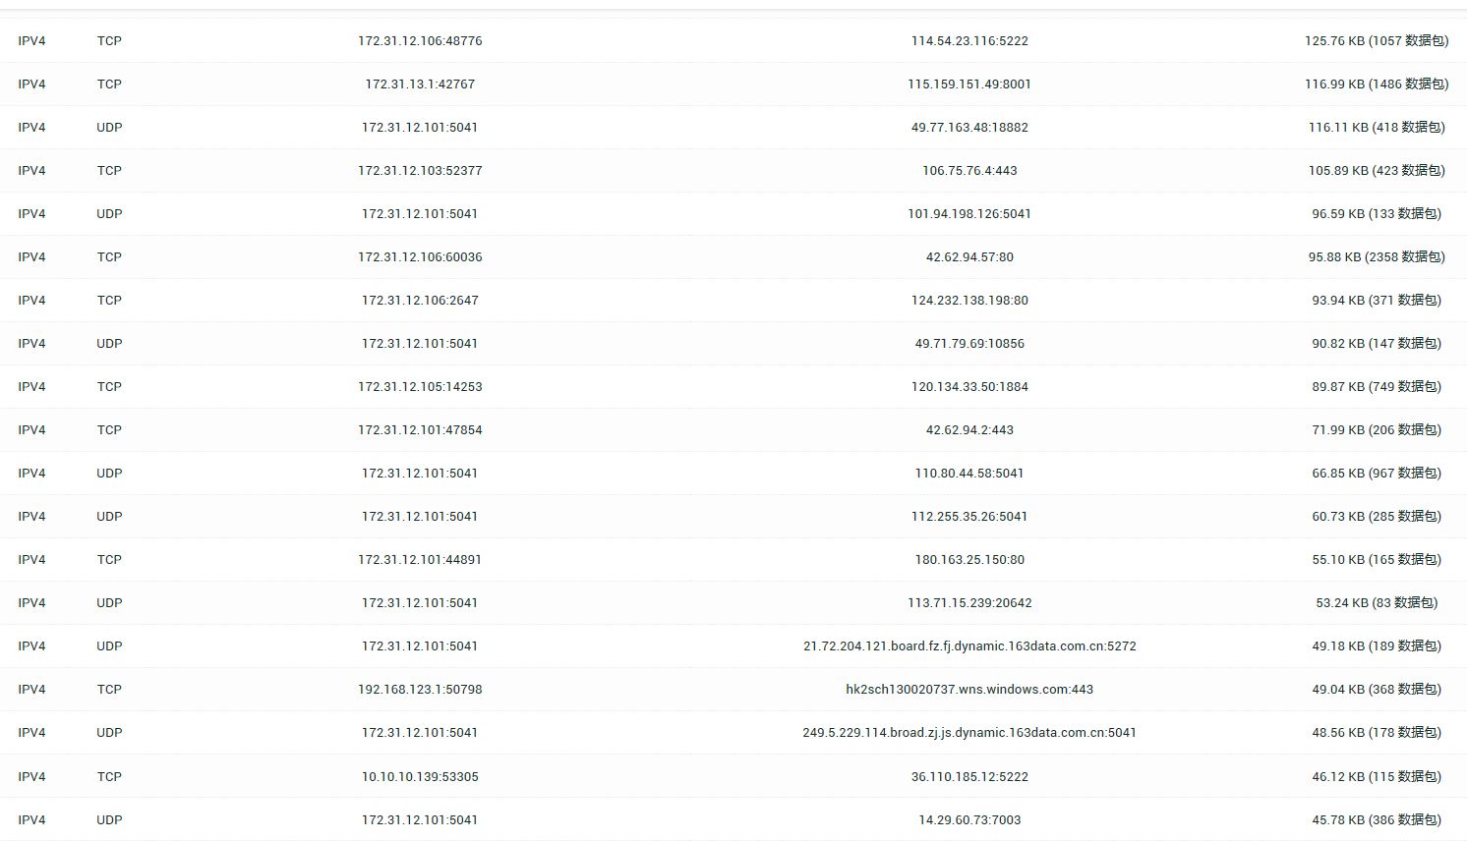This screenshot has width=1467, height=841.
Task: Select source 172.31.12.101:47854
Action: point(420,430)
